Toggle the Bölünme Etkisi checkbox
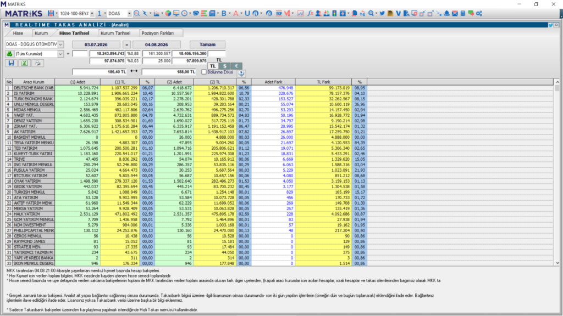Viewport: 563px width, 316px height. pos(204,72)
